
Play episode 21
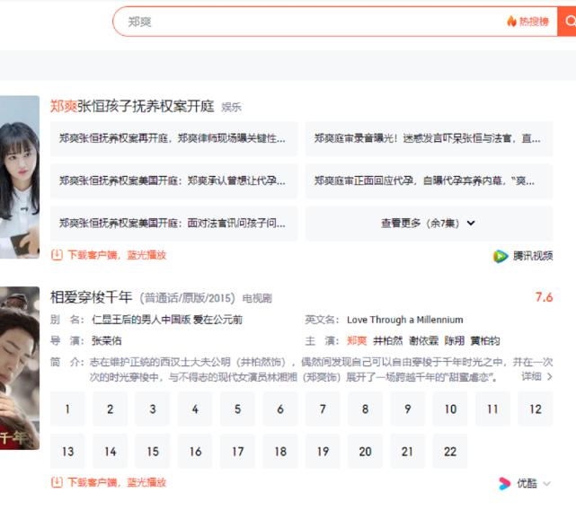coord(408,452)
